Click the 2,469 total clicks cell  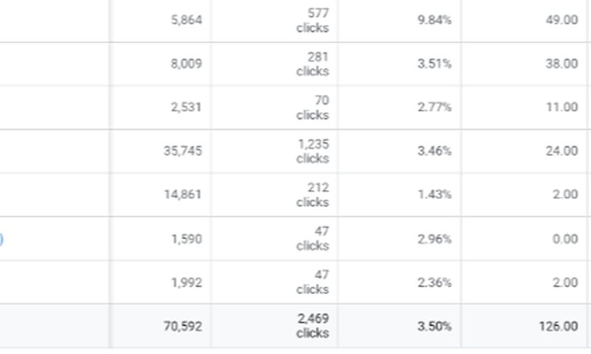coord(312,326)
